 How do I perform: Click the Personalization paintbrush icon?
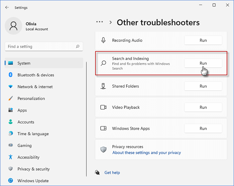pos(11,99)
